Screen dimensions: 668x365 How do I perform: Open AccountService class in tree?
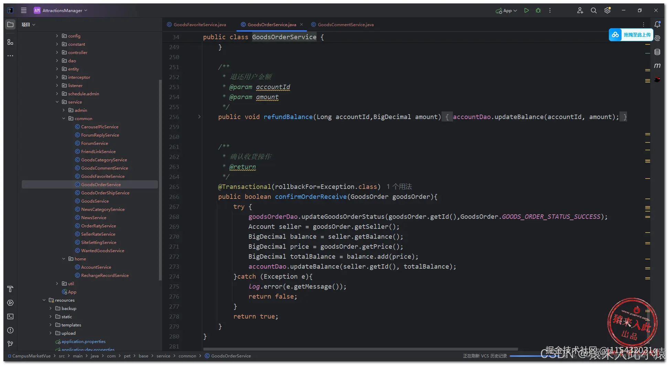click(96, 267)
